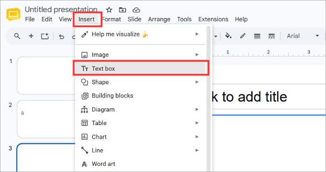Viewport: 326px width, 172px height.
Task: Open the Arial font dropdown
Action: tap(303, 36)
